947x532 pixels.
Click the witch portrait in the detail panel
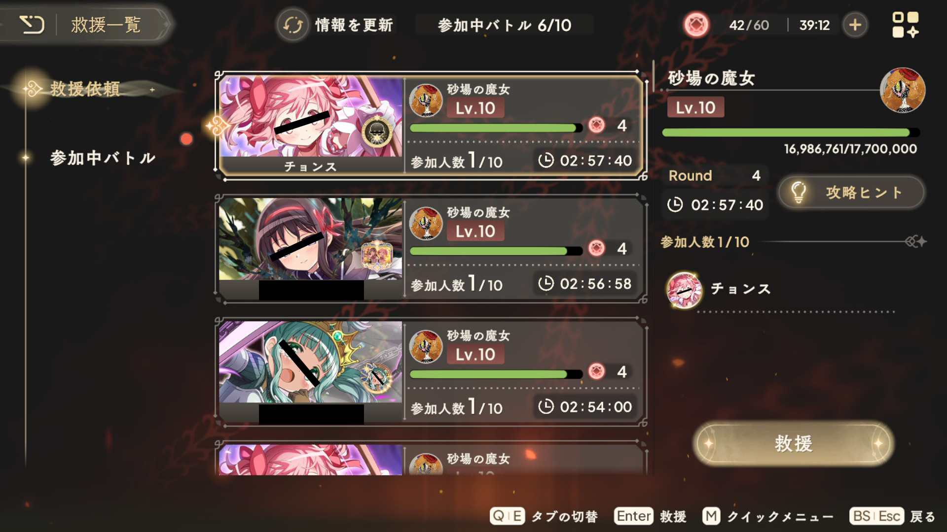point(903,90)
